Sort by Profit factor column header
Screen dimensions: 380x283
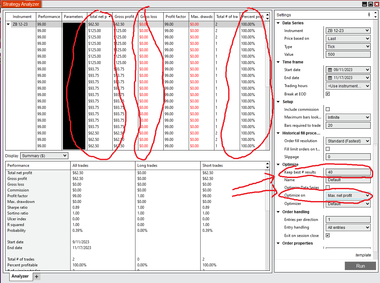176,17
